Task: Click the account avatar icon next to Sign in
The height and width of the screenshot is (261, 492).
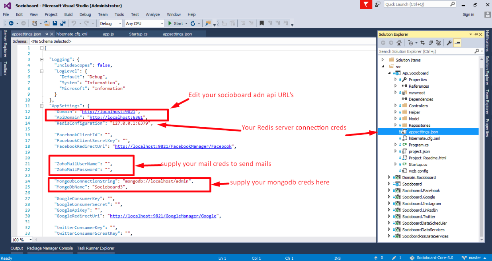Action: tap(487, 15)
